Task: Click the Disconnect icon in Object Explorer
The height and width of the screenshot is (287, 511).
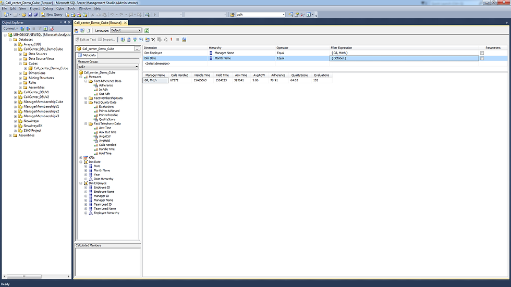Action: pyautogui.click(x=28, y=29)
